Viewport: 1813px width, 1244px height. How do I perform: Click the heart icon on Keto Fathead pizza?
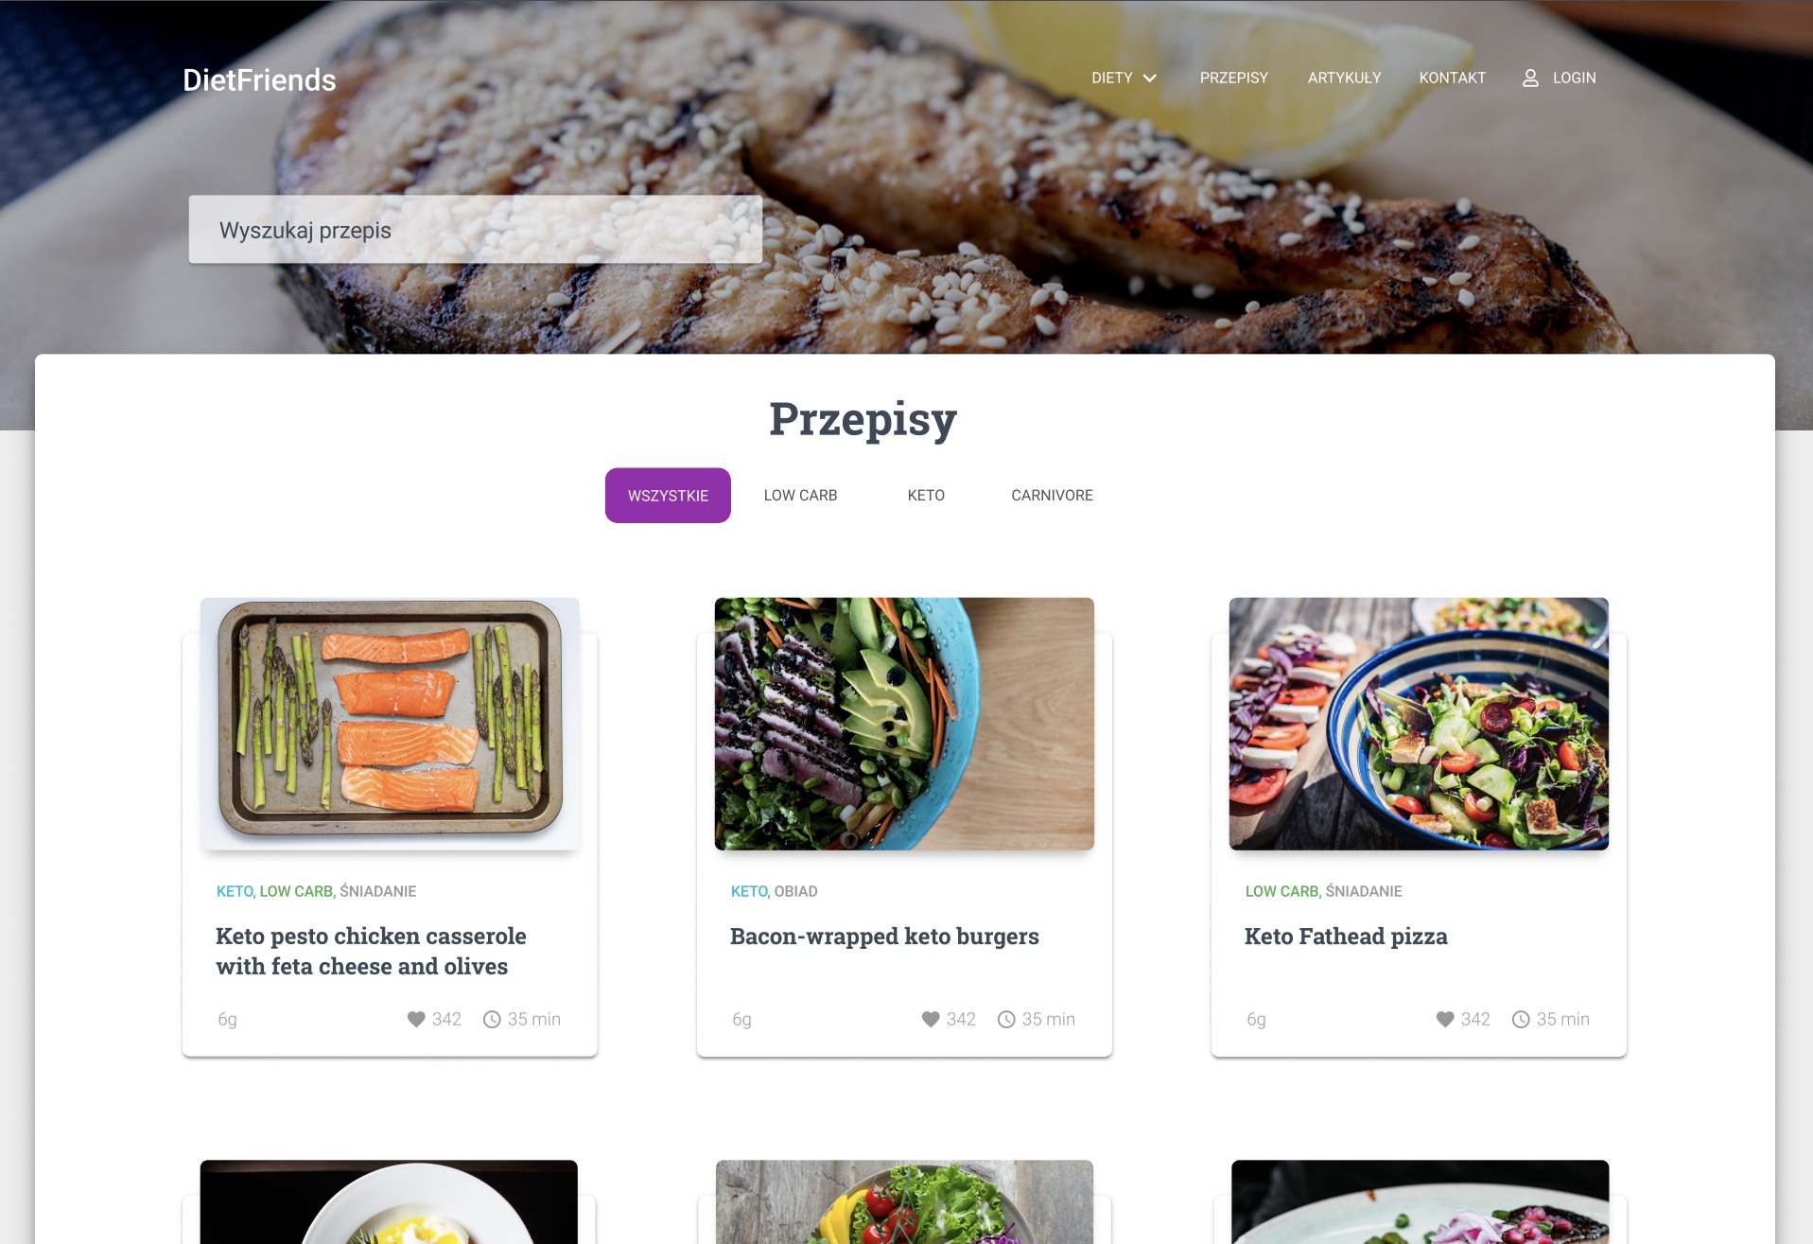(1445, 1019)
